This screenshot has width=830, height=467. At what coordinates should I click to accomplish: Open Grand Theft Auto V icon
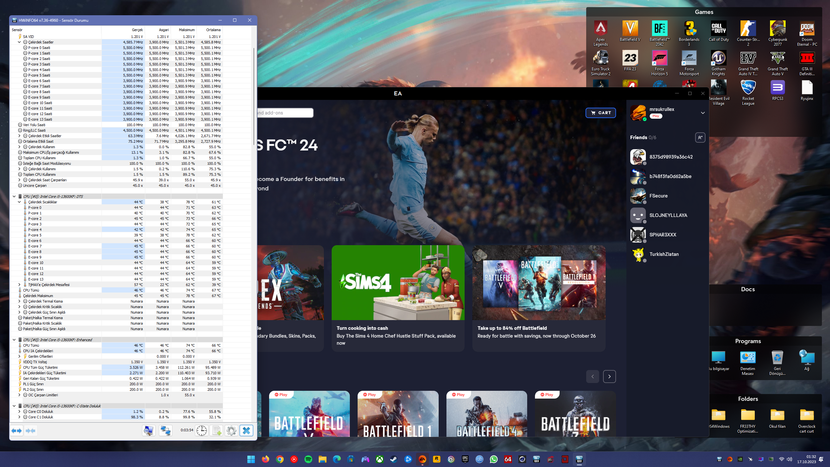(x=777, y=63)
